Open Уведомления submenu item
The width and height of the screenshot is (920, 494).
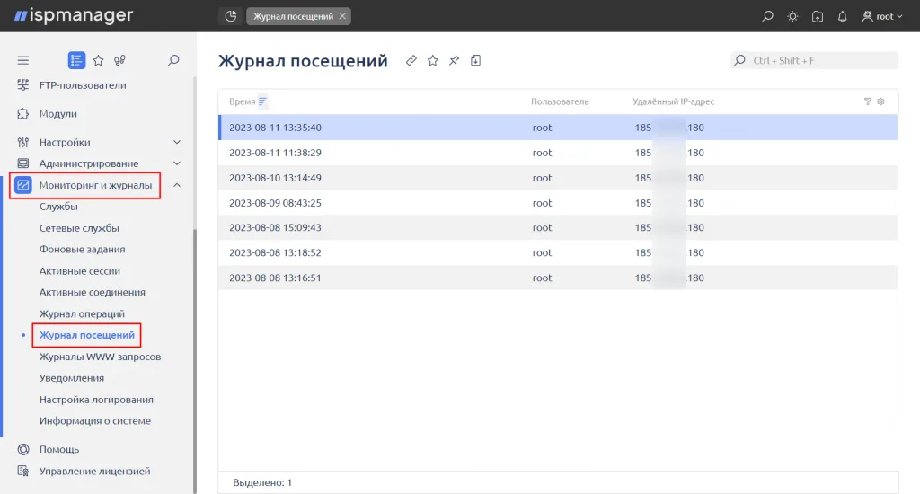point(72,378)
